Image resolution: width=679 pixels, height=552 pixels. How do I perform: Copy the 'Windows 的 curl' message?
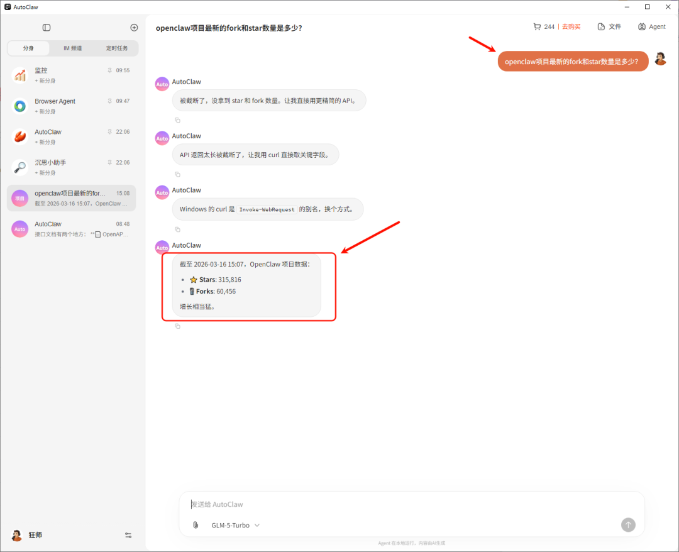[x=177, y=229]
